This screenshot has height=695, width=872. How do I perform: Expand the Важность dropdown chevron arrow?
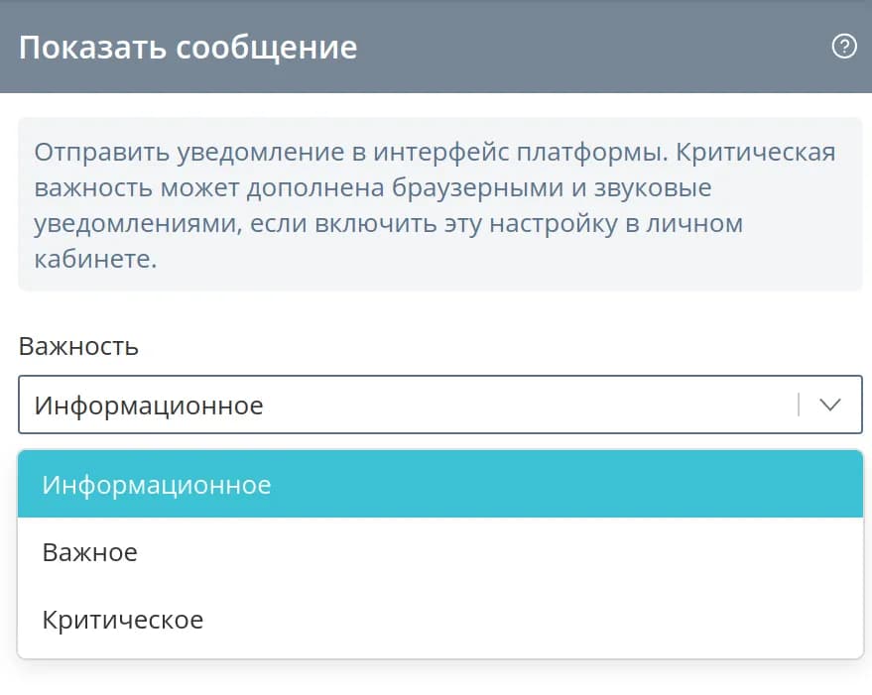[829, 405]
